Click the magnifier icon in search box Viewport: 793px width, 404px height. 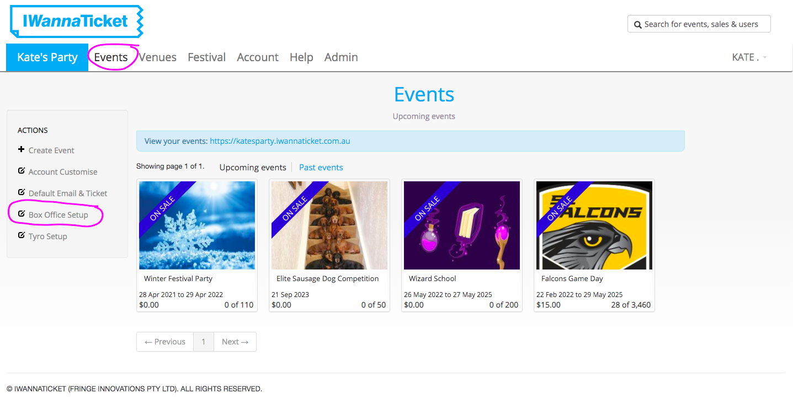pos(638,24)
